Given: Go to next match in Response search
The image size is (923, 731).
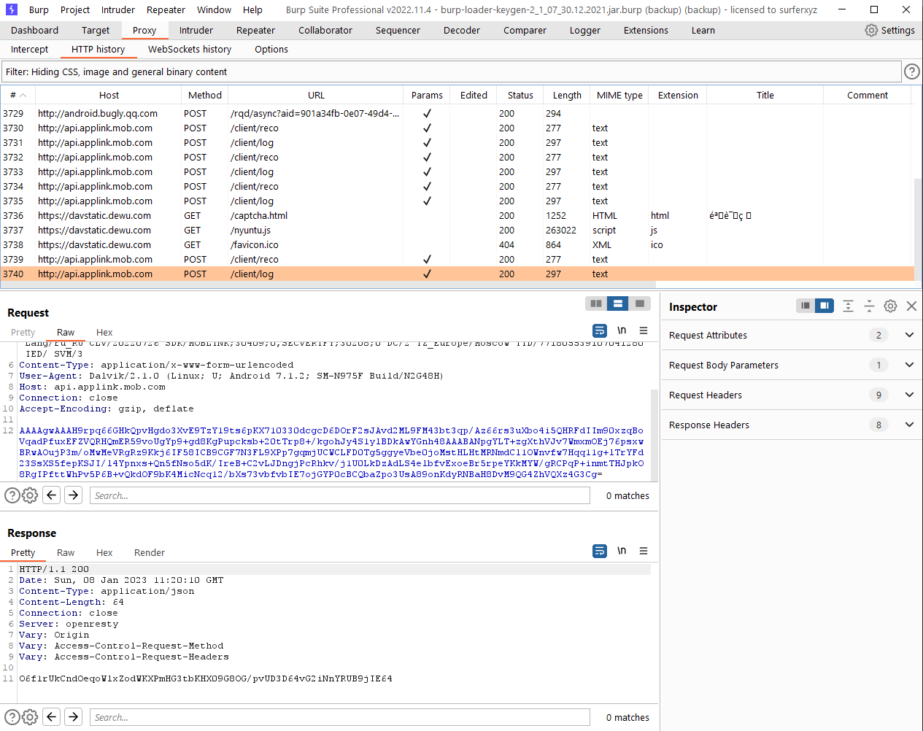Looking at the screenshot, I should [x=74, y=717].
